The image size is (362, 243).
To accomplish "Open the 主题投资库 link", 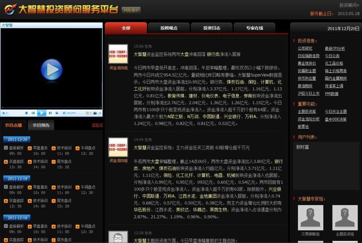I will pos(307,112).
